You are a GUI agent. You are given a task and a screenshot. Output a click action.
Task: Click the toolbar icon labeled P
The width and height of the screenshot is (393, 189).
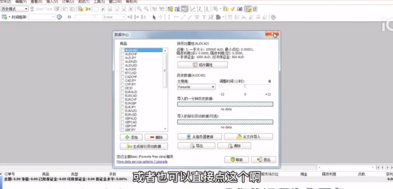[103, 9]
